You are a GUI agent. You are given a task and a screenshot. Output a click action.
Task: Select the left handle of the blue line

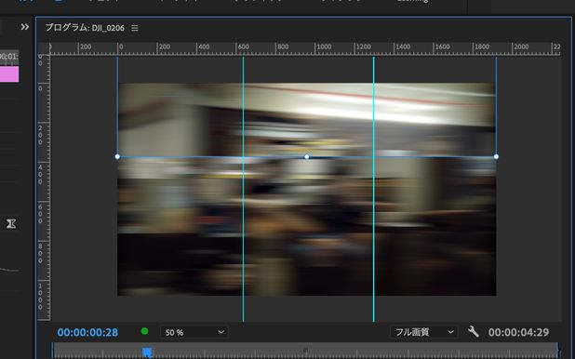click(x=117, y=156)
